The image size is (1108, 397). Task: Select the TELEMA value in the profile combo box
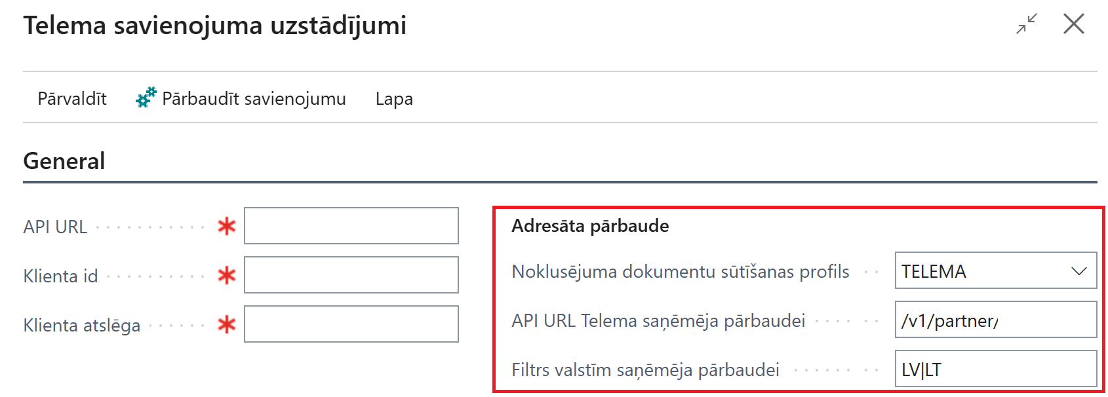(978, 271)
